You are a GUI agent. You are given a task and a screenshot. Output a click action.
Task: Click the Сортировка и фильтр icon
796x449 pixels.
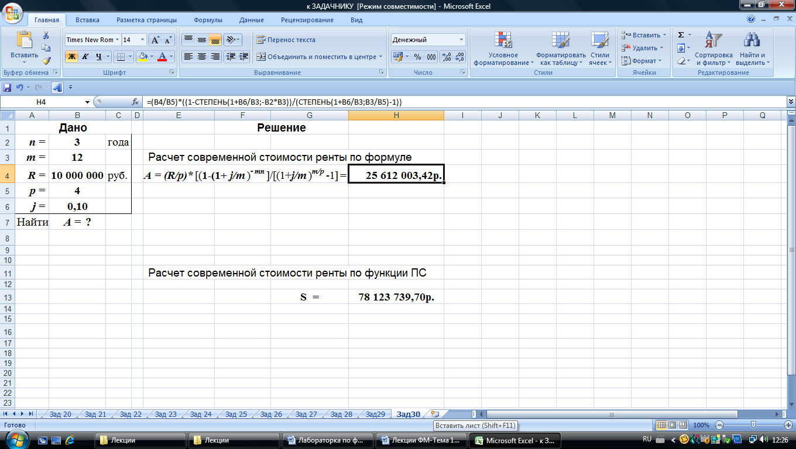tap(713, 40)
